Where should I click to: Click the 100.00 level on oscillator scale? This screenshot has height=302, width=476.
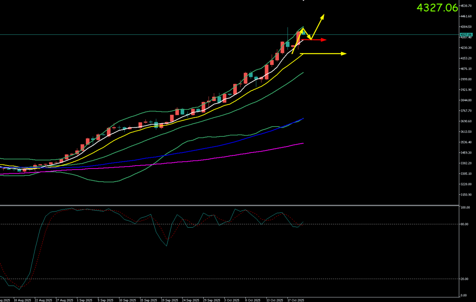(465, 208)
